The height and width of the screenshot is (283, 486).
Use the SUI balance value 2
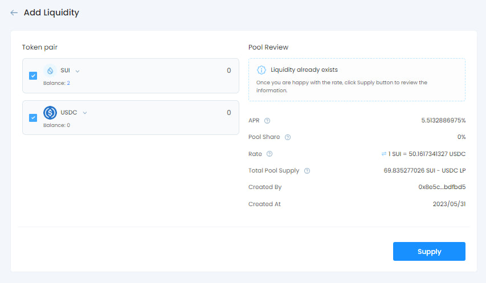click(68, 83)
